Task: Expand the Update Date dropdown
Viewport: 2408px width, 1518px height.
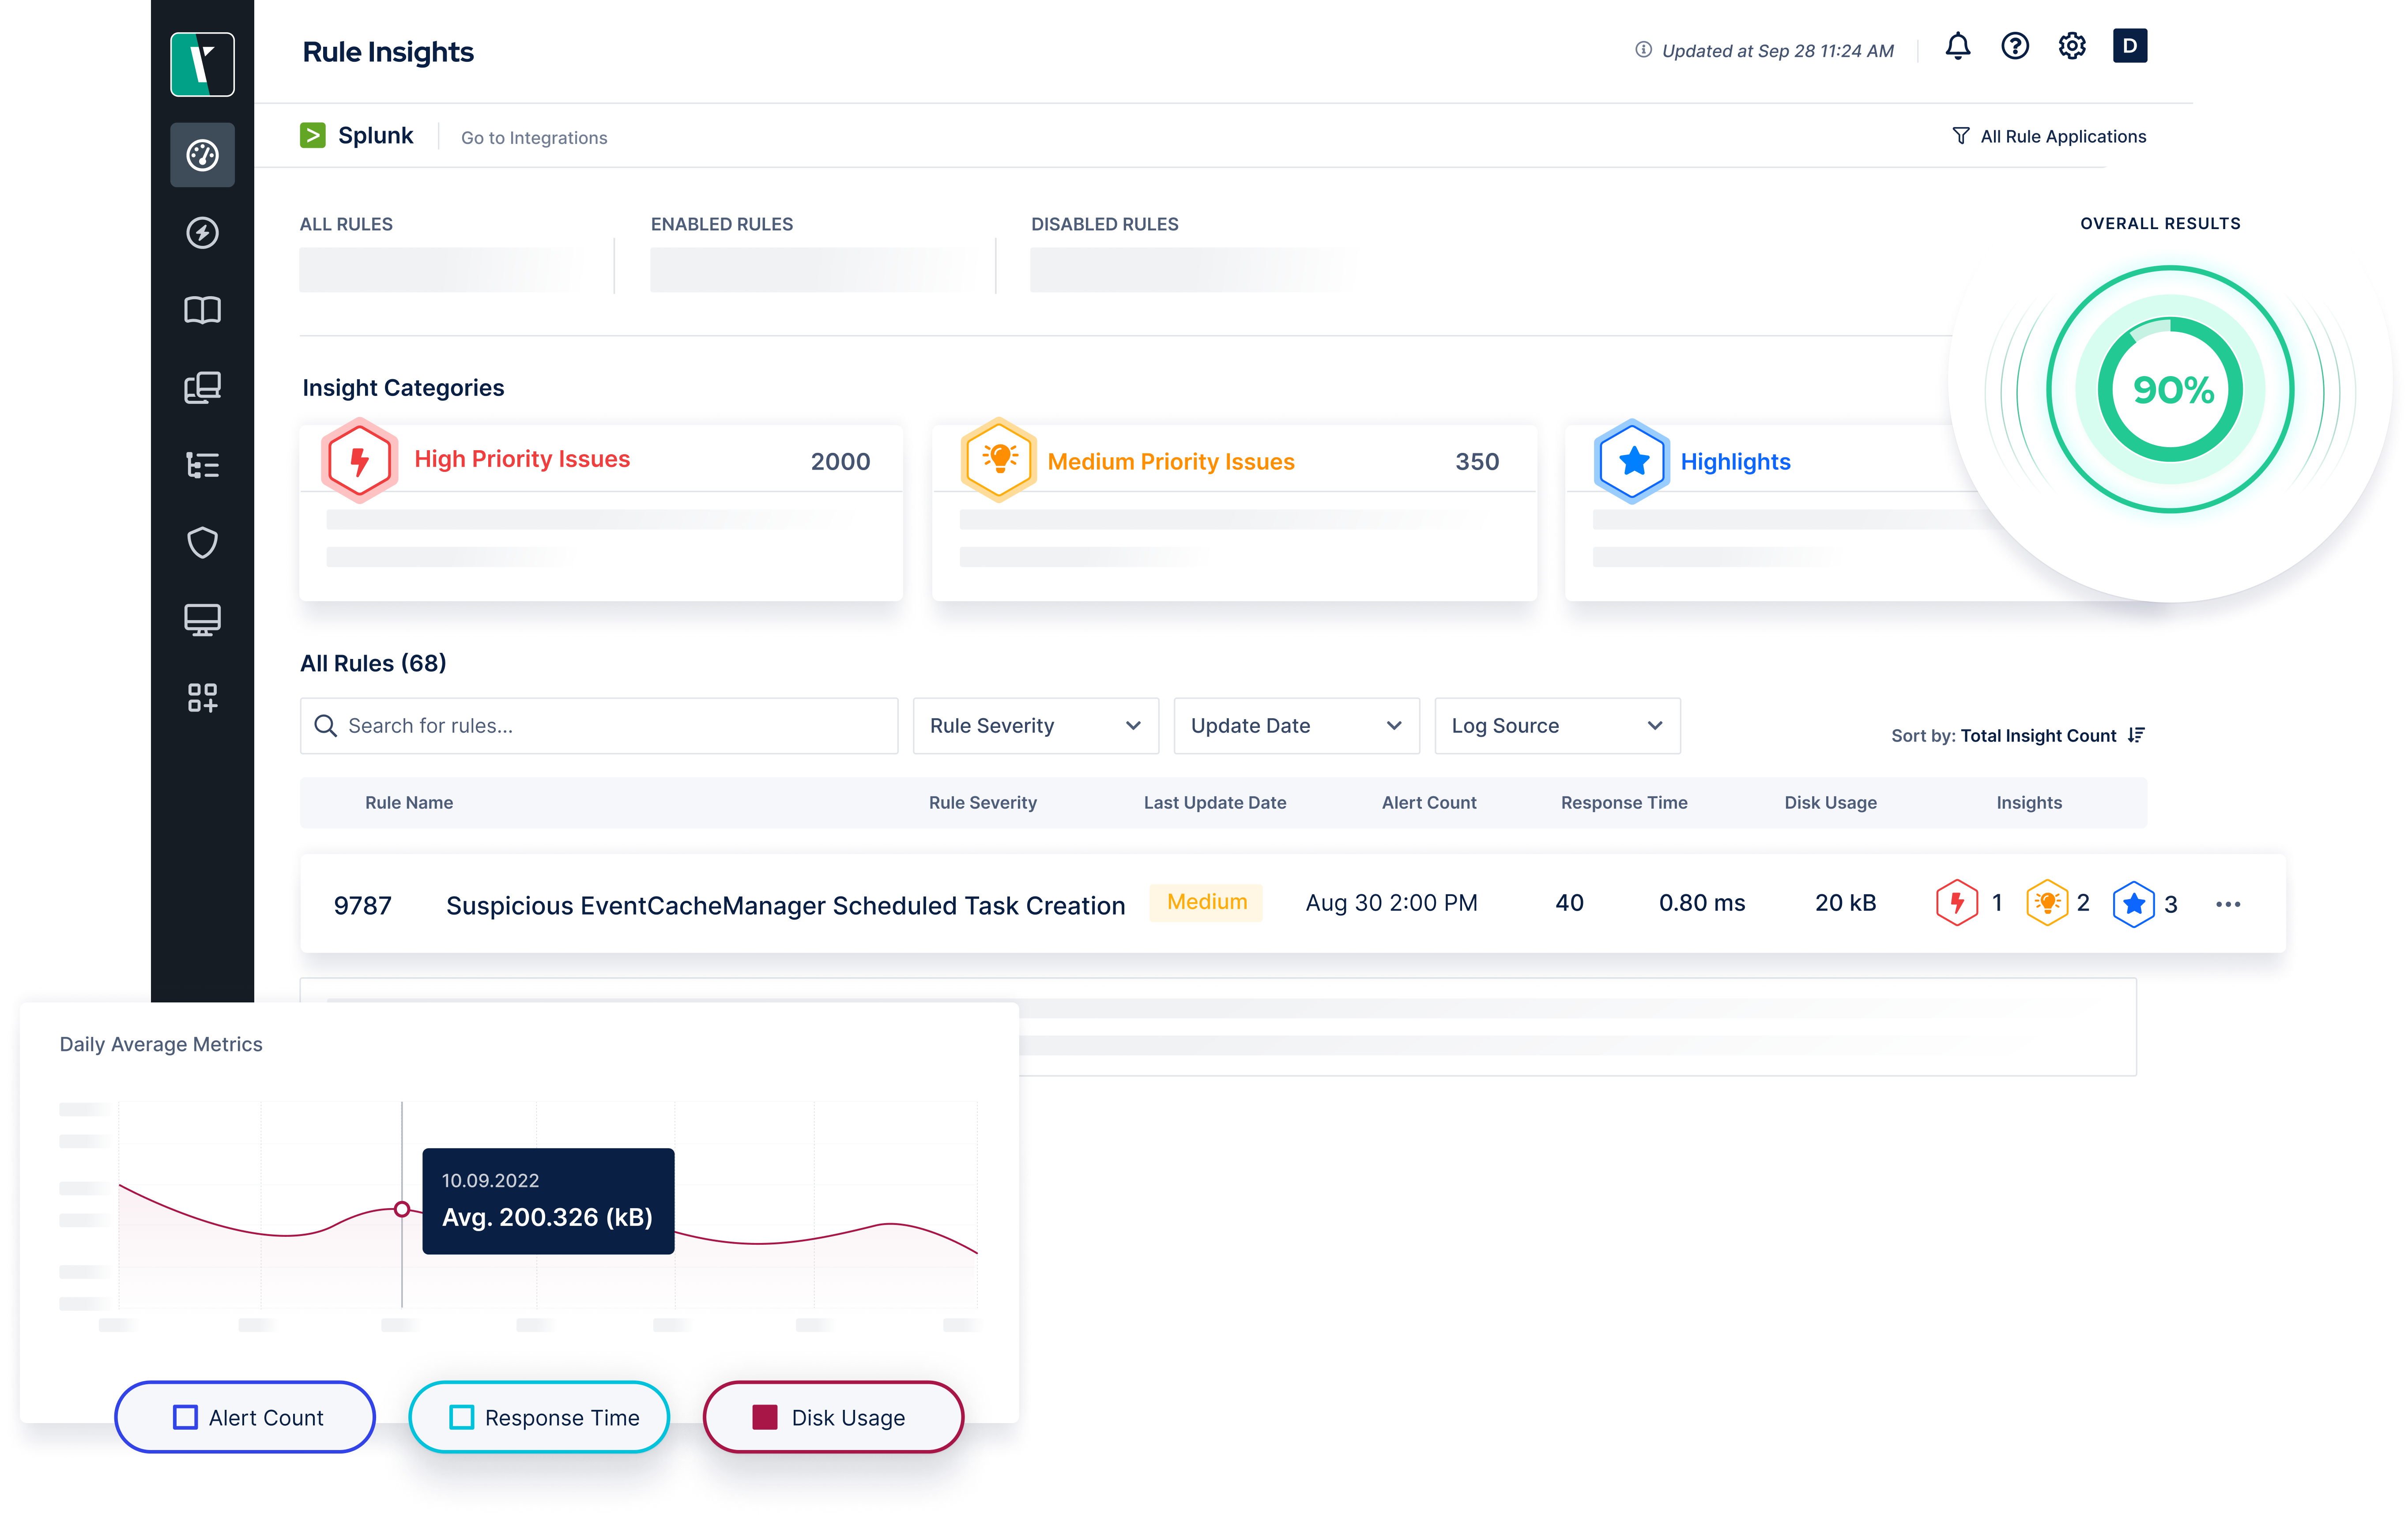Action: [1296, 726]
